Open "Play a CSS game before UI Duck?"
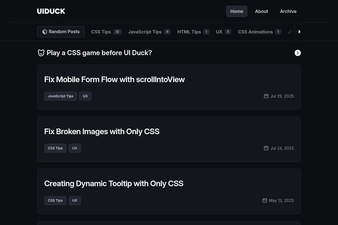338x225 pixels. pos(99,53)
